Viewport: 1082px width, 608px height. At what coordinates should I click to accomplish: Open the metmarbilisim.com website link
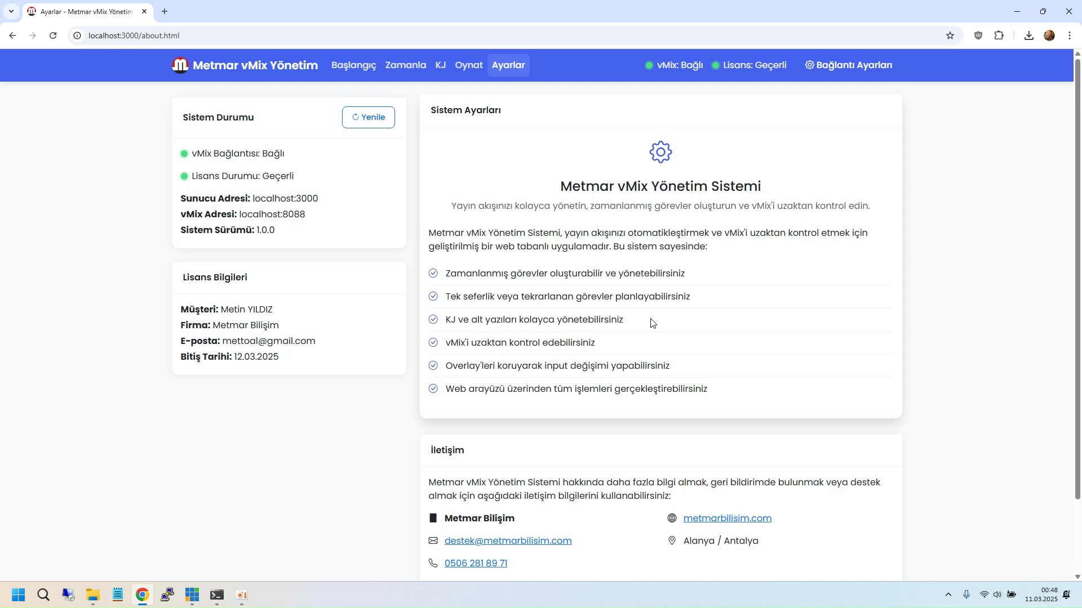click(x=728, y=518)
